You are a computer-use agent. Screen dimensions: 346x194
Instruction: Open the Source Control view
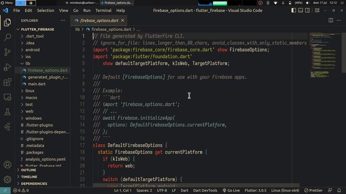coord(7,52)
